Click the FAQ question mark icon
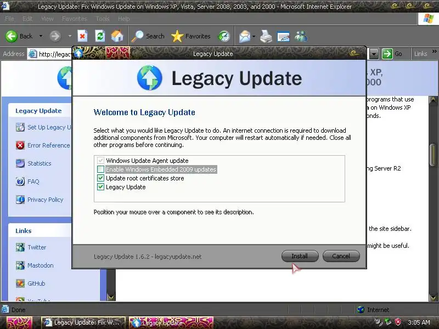This screenshot has height=329, width=439. (20, 181)
